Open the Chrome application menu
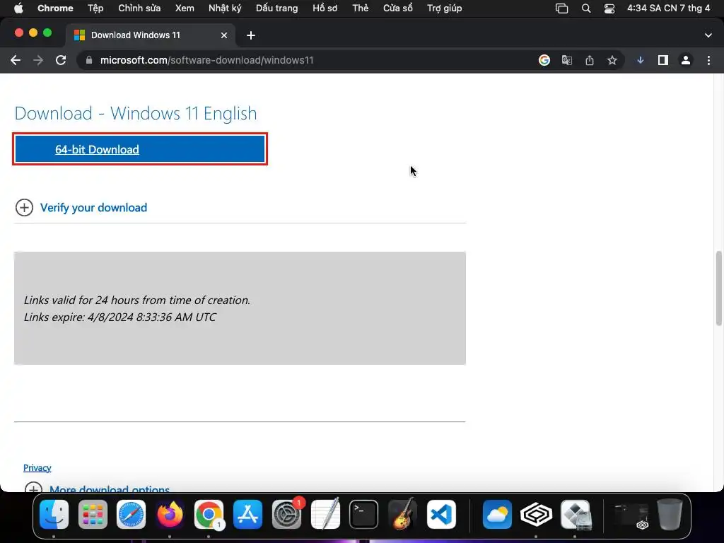This screenshot has height=543, width=724. (55, 8)
